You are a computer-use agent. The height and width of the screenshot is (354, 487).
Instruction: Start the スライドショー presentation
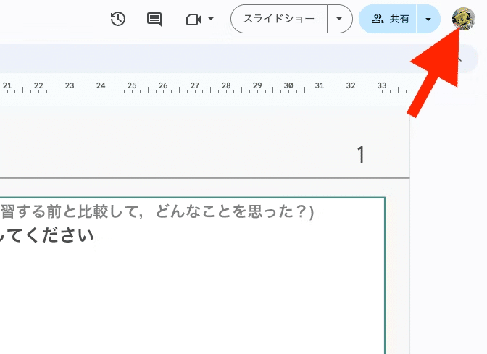[x=279, y=19]
